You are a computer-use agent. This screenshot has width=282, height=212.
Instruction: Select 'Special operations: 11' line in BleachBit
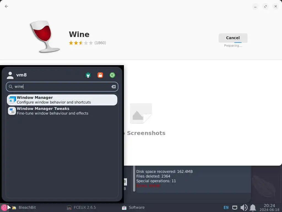tap(156, 181)
